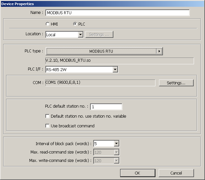This screenshot has height=180, width=205.
Task: Click the Device Properties title bar
Action: [x=102, y=4]
